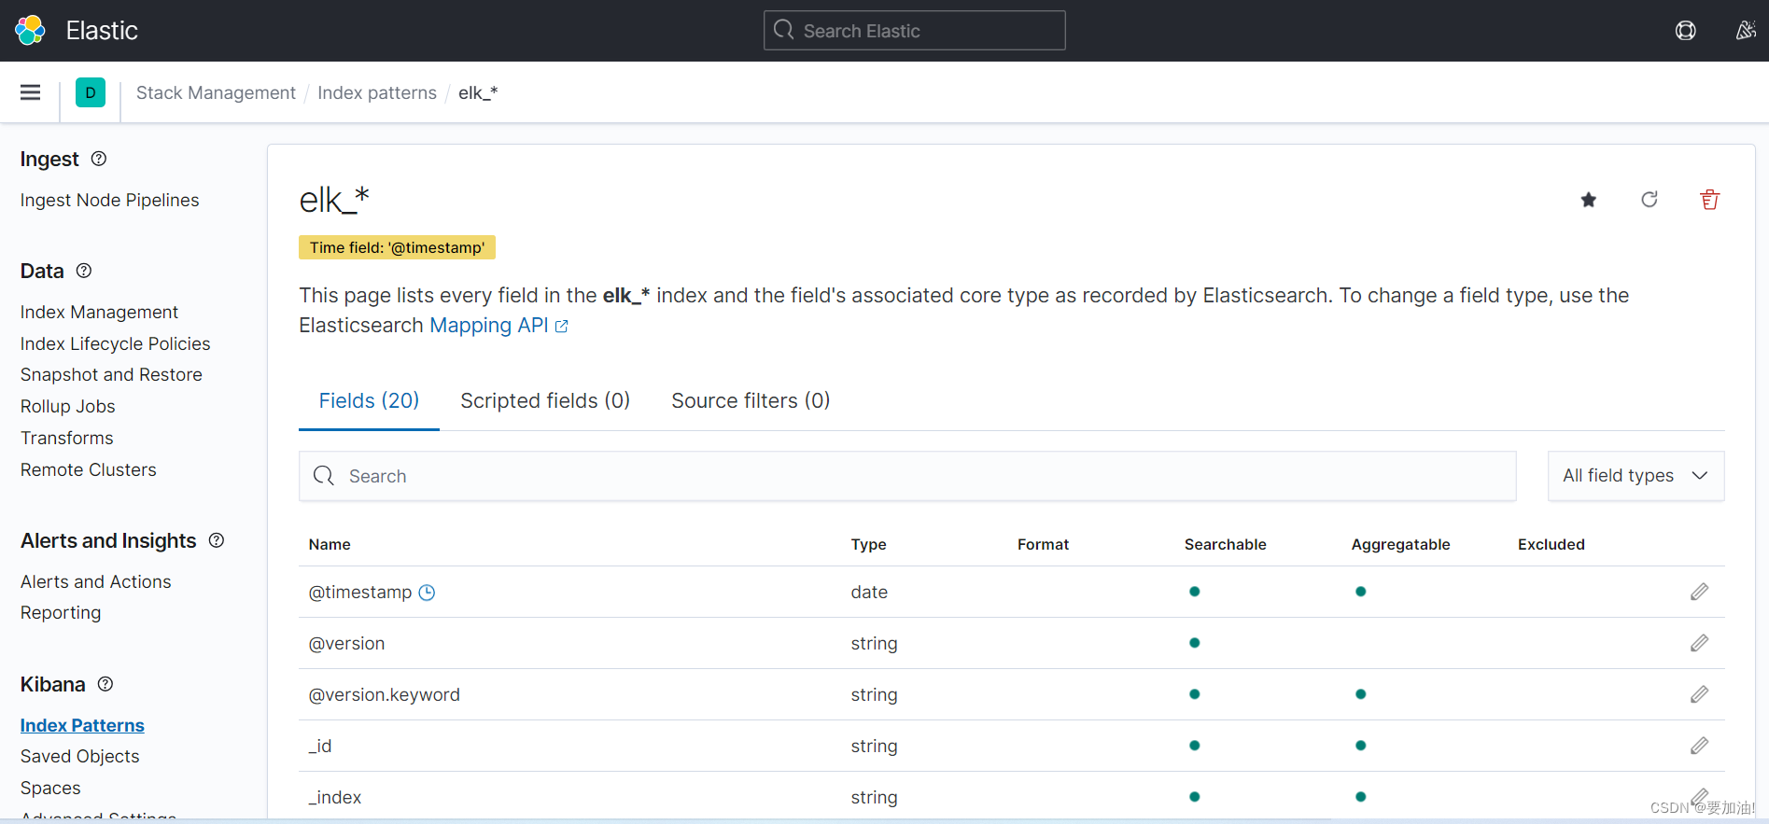Click the Searchable column header
This screenshot has height=824, width=1769.
pos(1225,544)
